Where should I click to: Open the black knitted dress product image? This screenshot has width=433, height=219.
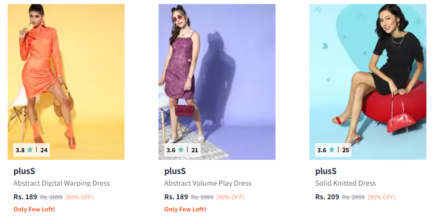[368, 82]
